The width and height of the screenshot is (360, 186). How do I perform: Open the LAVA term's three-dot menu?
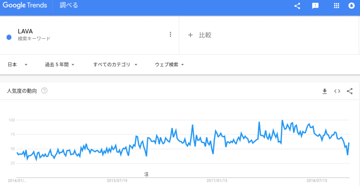170,34
